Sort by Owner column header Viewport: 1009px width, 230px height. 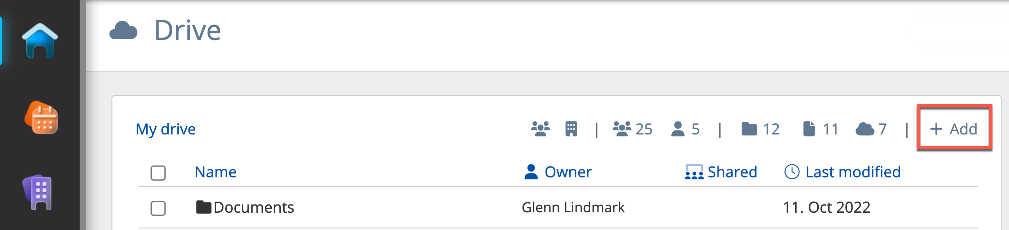coord(568,172)
